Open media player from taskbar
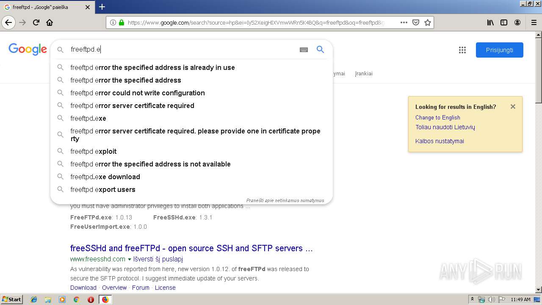This screenshot has width=542, height=305. point(62,299)
